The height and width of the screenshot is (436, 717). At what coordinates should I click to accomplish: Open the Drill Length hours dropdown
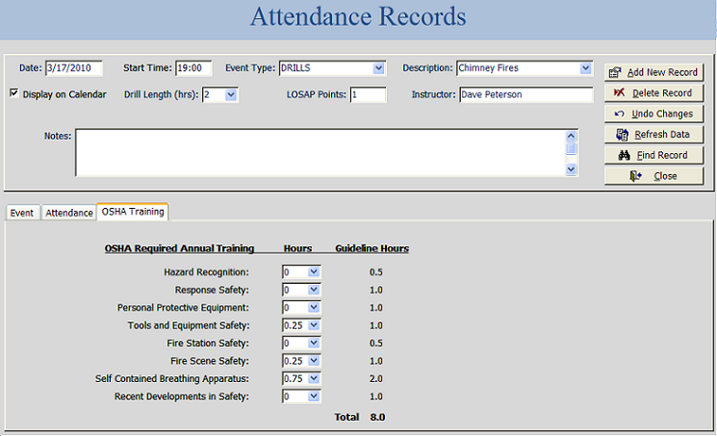(231, 94)
